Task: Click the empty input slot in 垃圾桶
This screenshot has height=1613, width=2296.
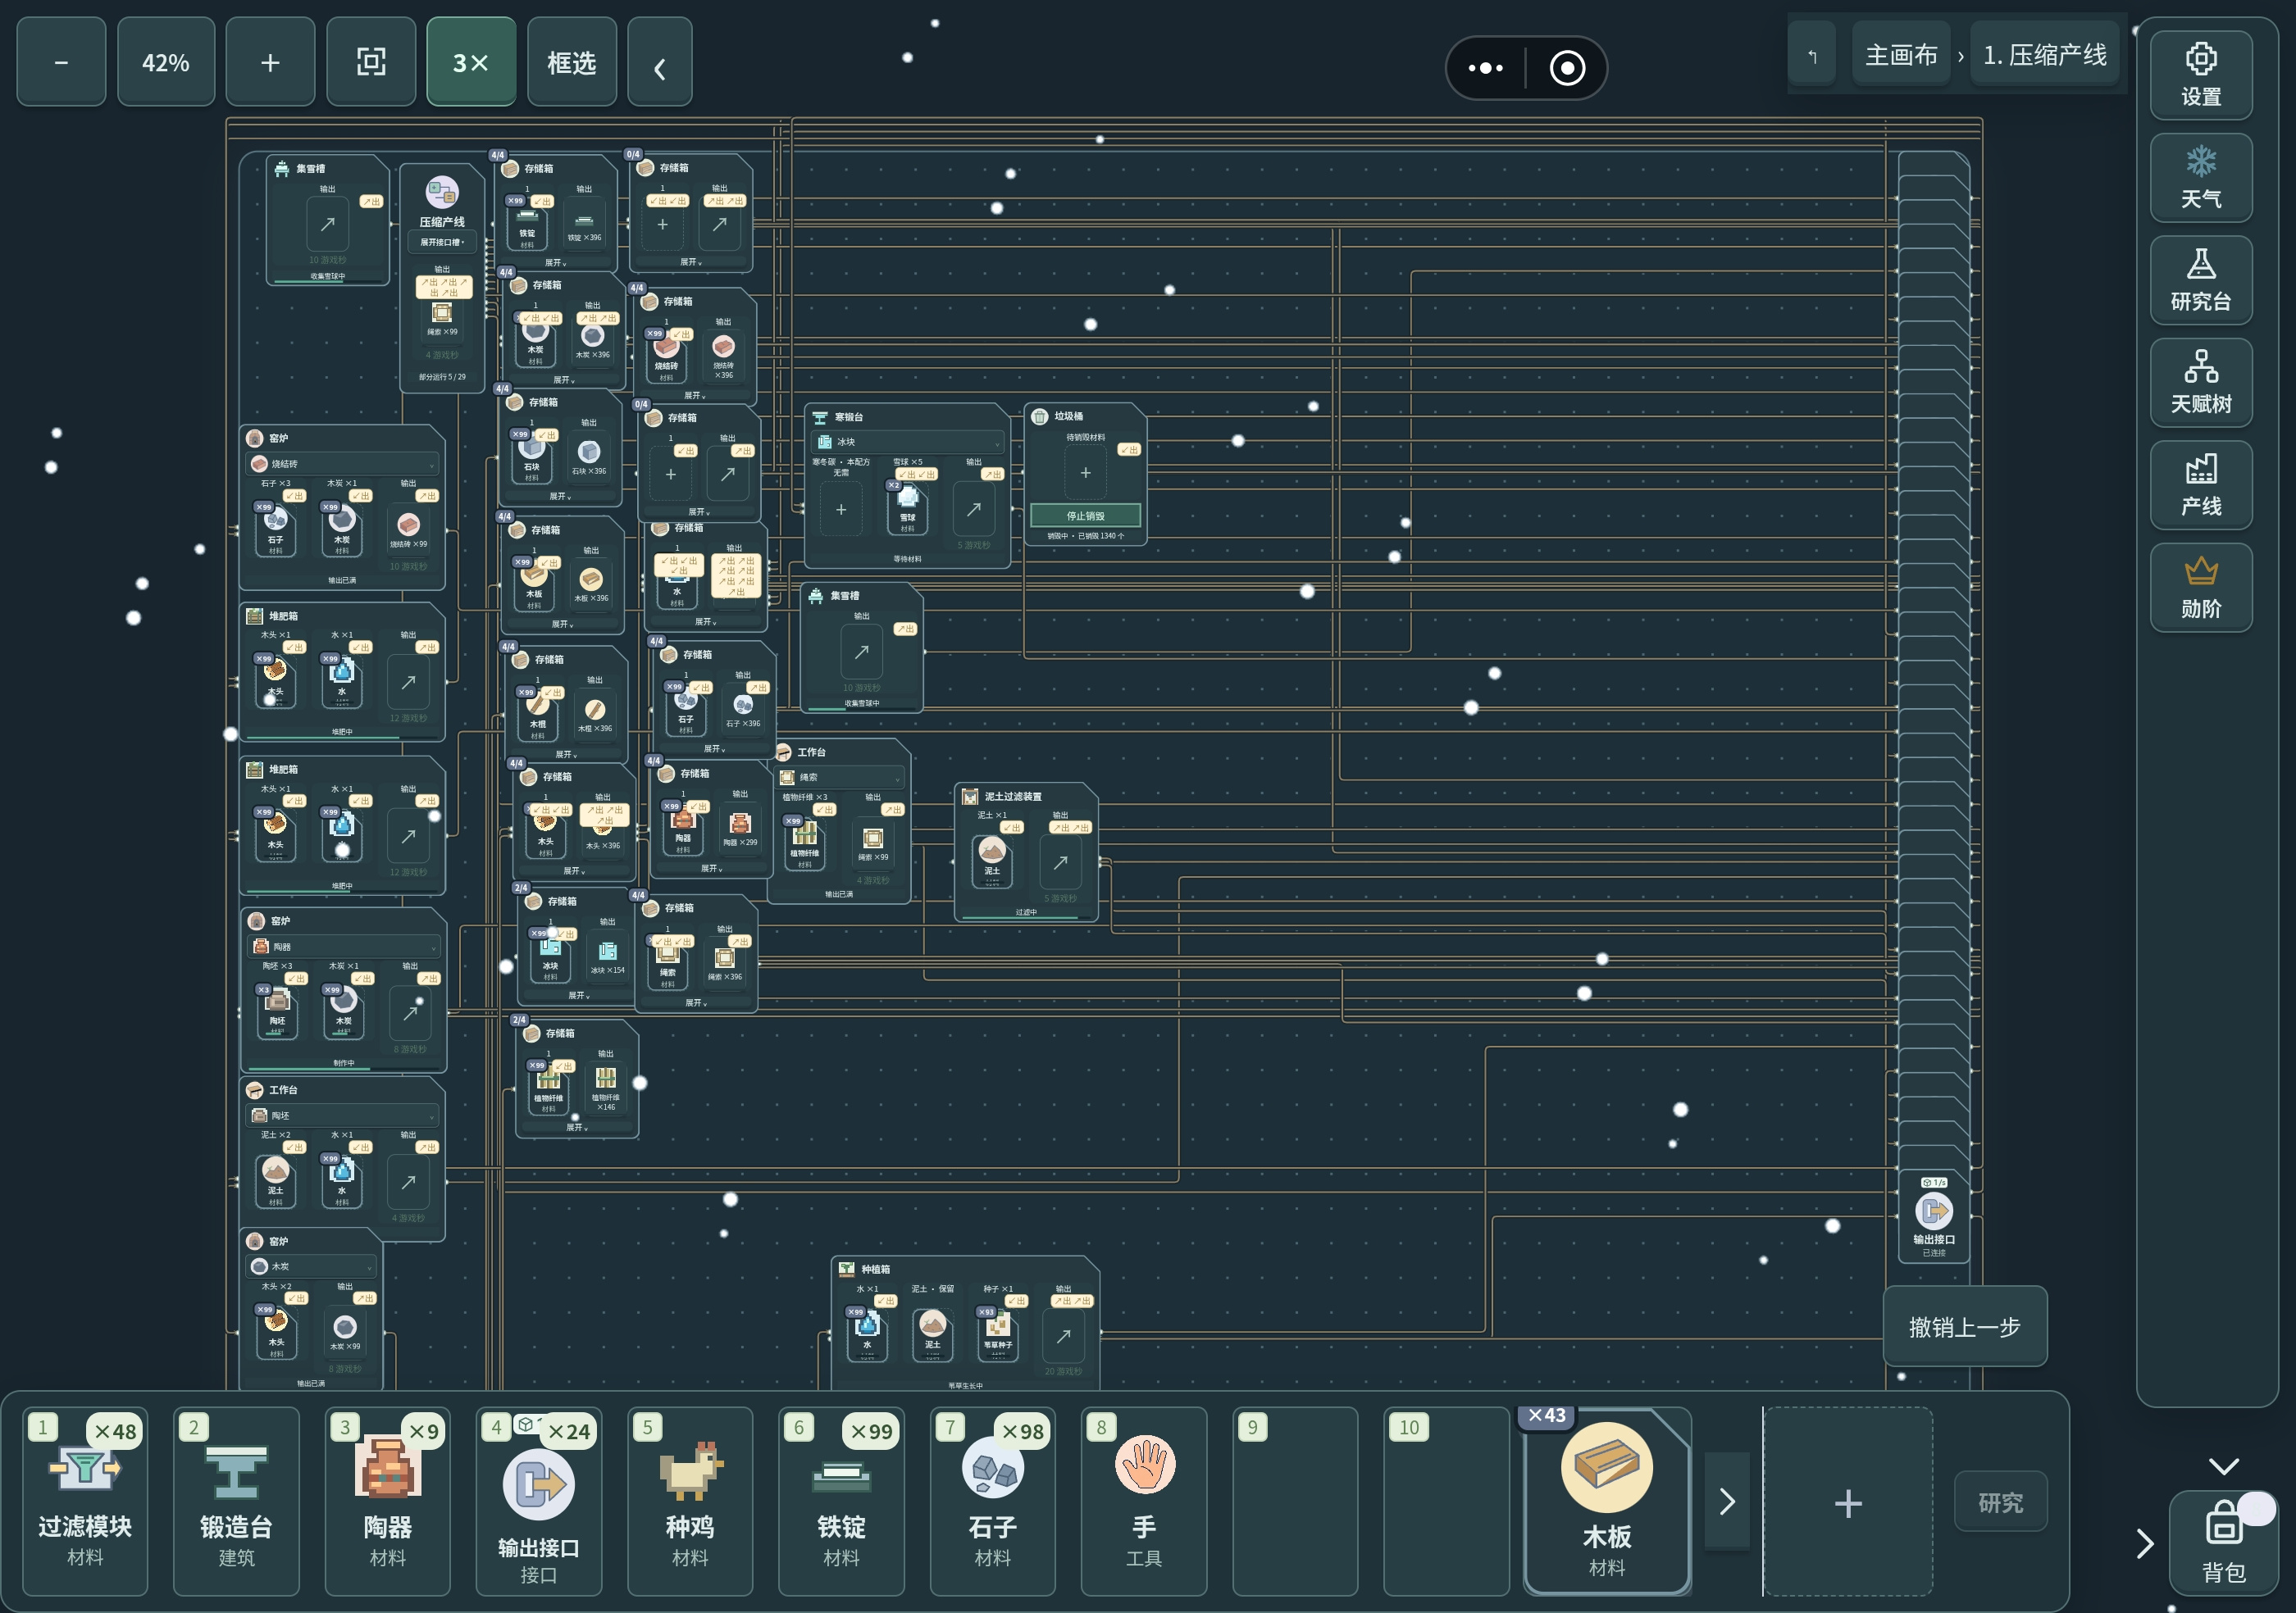Action: coord(1085,473)
